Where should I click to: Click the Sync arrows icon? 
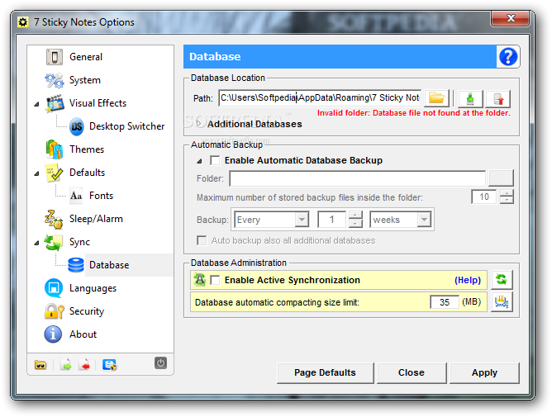[54, 243]
